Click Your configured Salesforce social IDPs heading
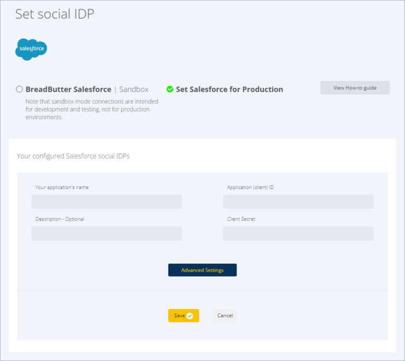405x361 pixels. (x=73, y=156)
